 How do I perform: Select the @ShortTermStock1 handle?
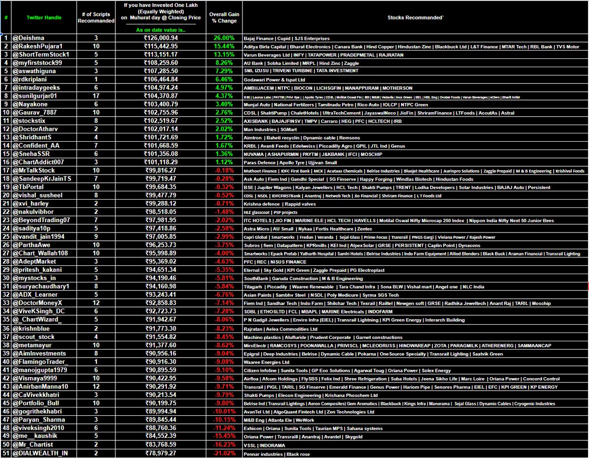43,54
